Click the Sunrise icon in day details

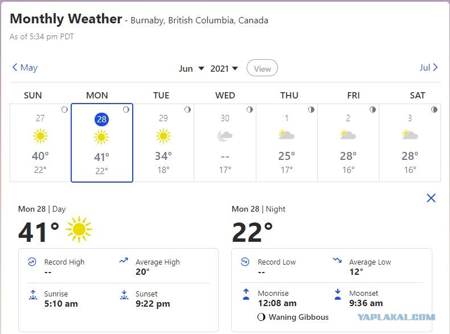(33, 294)
